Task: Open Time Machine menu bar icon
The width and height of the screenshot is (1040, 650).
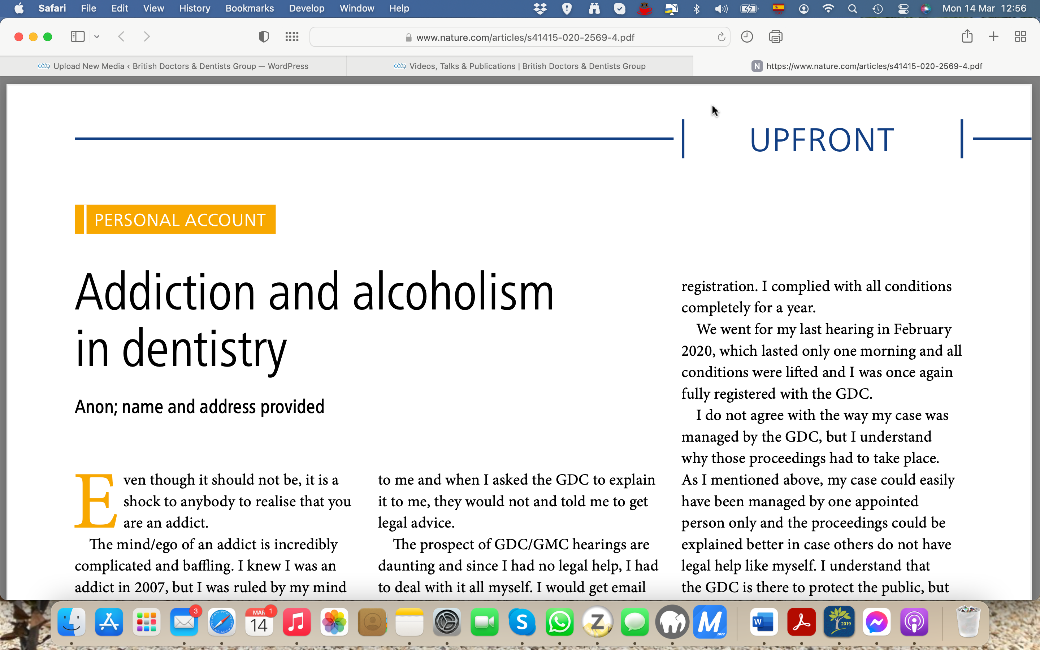Action: tap(877, 9)
